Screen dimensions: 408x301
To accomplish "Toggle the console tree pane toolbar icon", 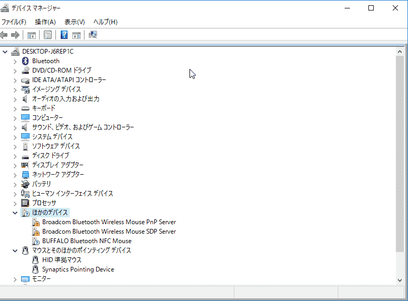I will coord(32,35).
